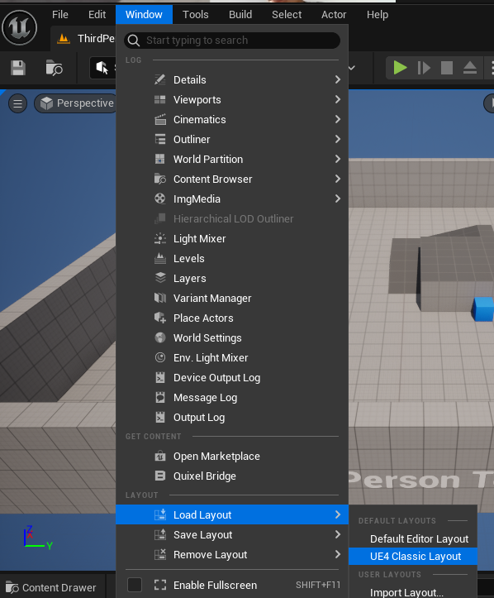This screenshot has width=494, height=598.
Task: Switch to the ThirdPe level tab
Action: tap(85, 39)
